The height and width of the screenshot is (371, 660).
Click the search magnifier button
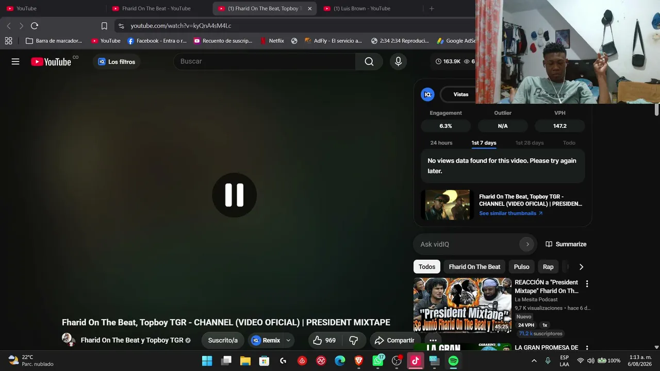click(x=369, y=61)
